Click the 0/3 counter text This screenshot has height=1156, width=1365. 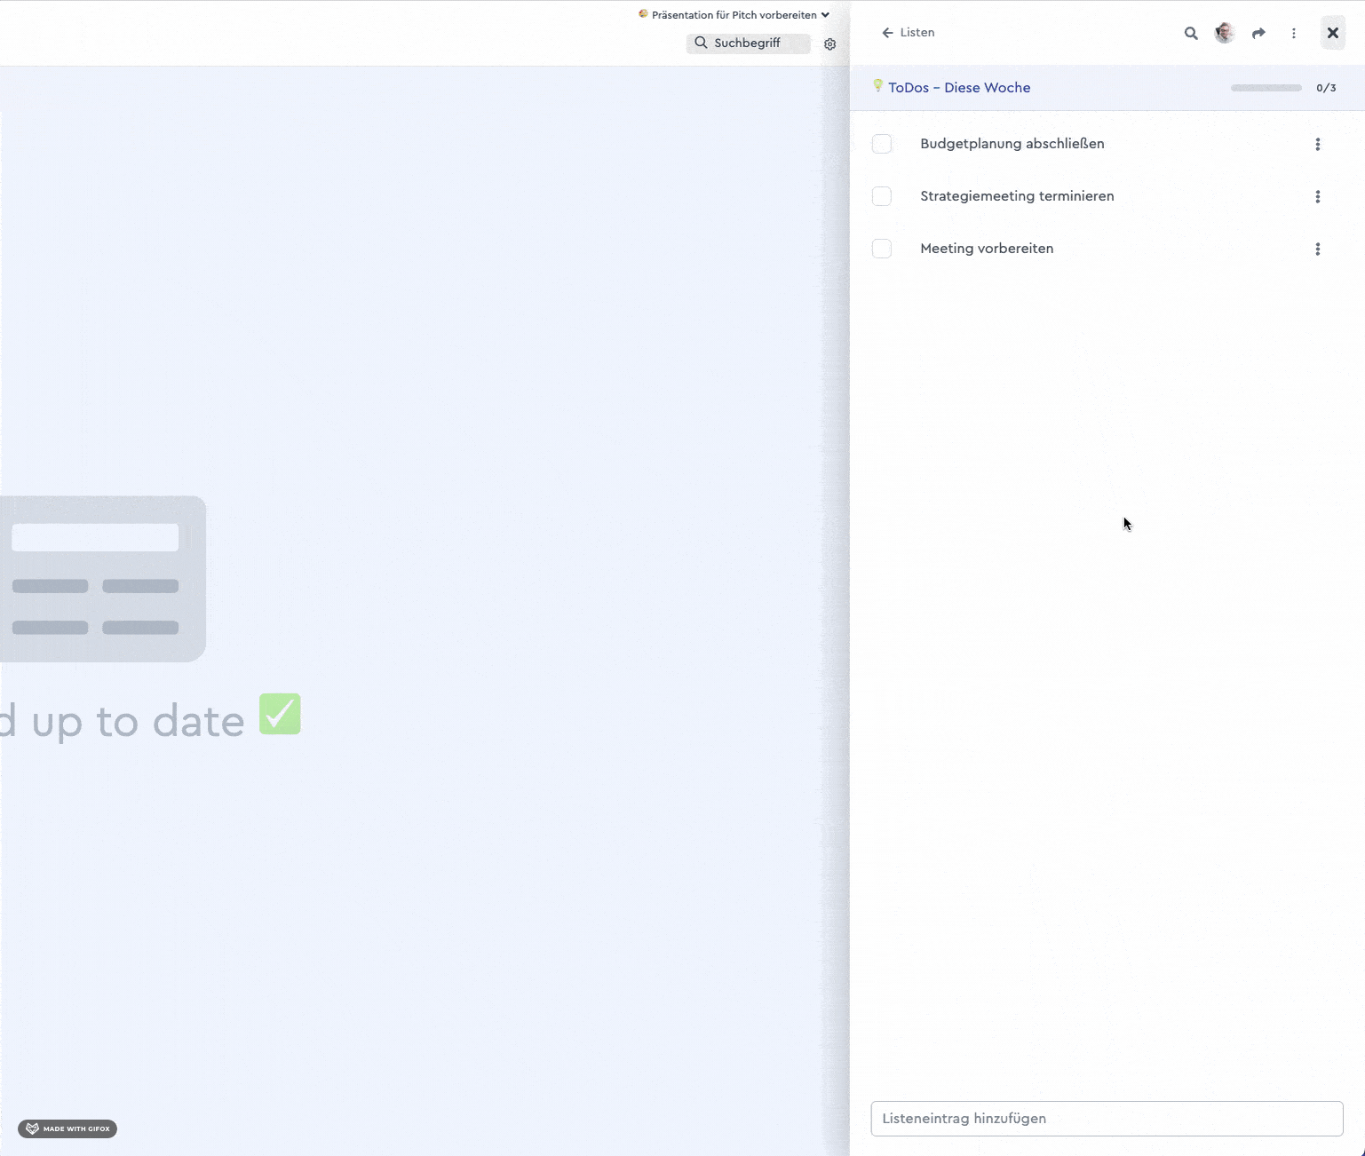pyautogui.click(x=1326, y=88)
